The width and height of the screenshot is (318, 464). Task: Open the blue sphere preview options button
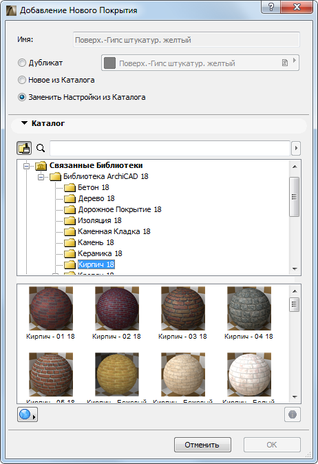pos(28,414)
